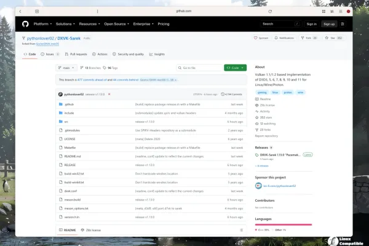Screen dimensions: 369x246
Task: Open the Pricing page
Action: point(164,24)
